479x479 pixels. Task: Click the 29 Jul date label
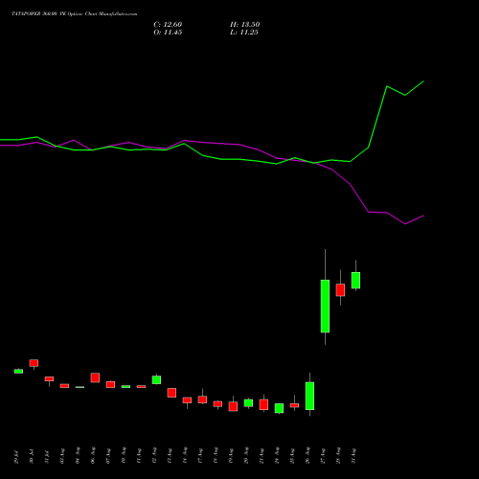coord(16,457)
